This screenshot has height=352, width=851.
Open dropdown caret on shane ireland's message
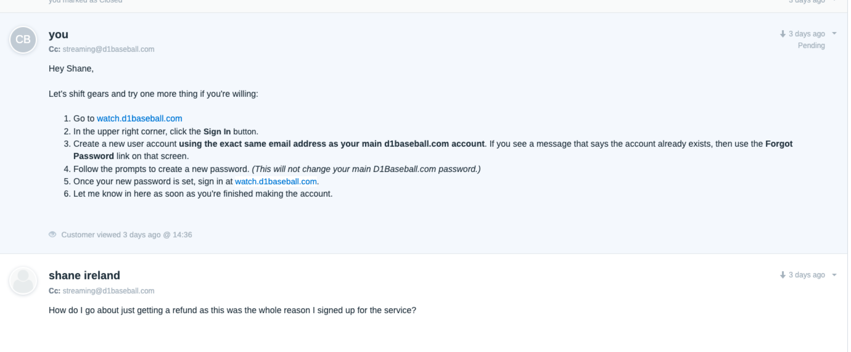coord(834,275)
